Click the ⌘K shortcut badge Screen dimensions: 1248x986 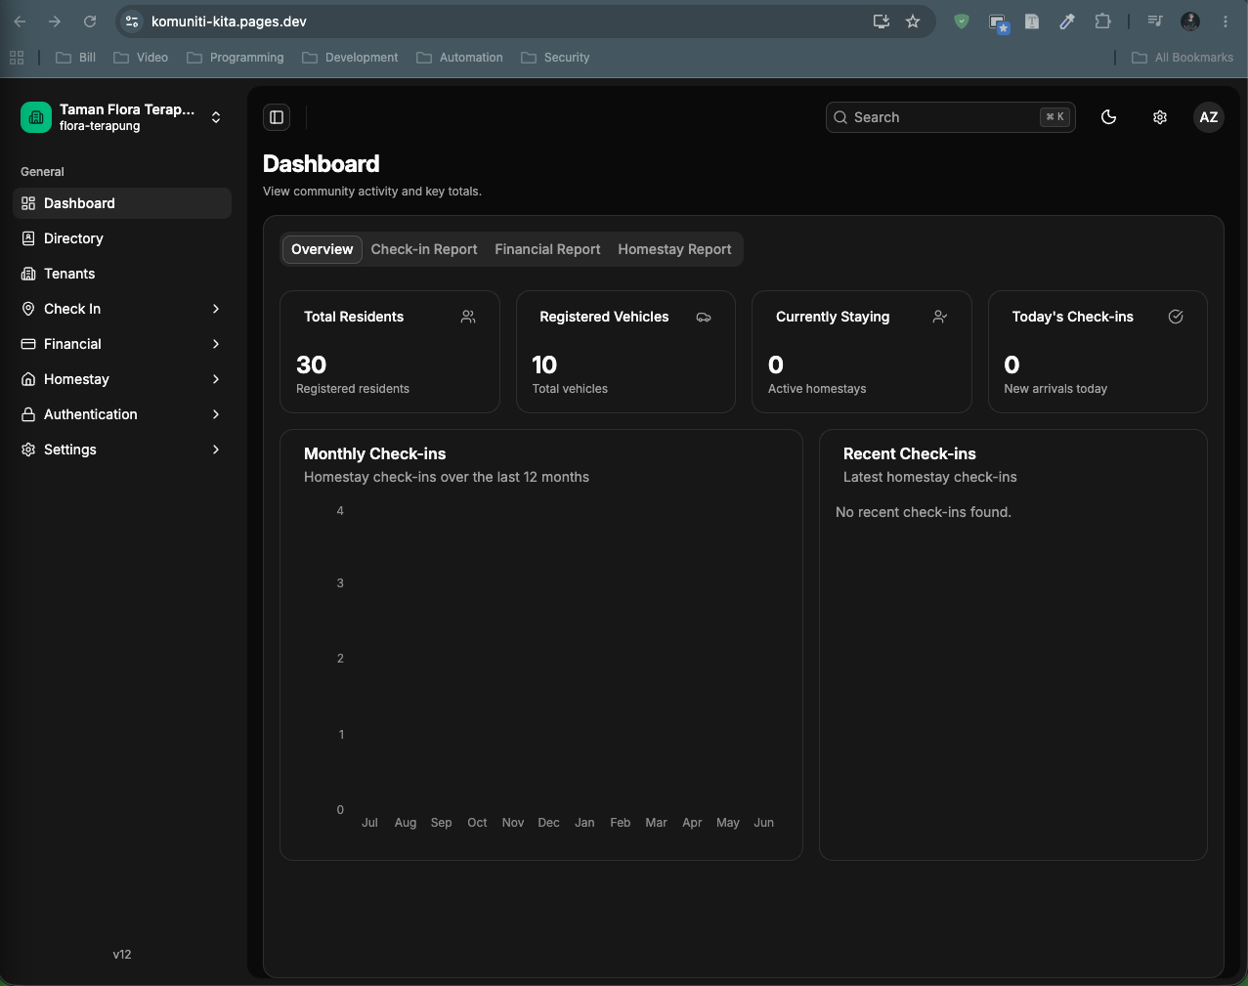click(1054, 117)
